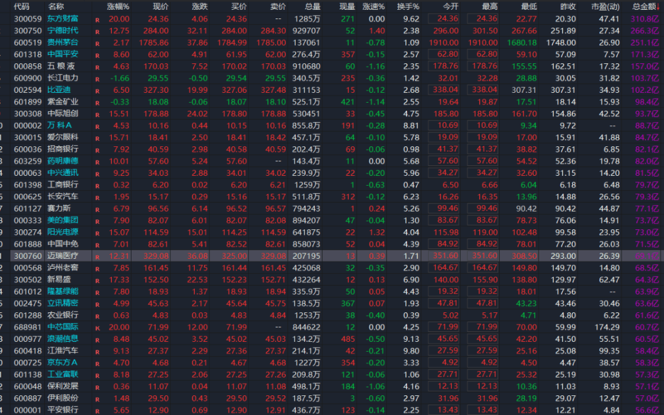664x415 pixels.
Task: Click the K marker beside 中芯国际
Action: (x=97, y=328)
